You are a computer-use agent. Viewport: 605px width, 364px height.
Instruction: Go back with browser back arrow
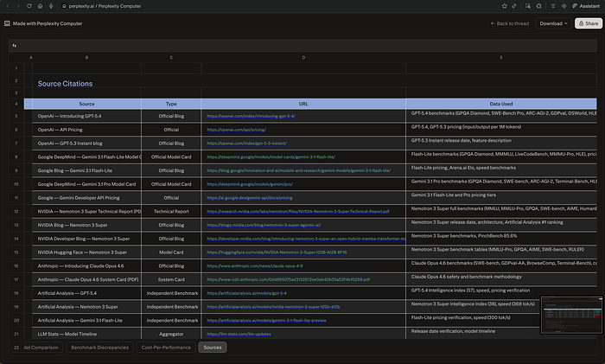click(7, 6)
